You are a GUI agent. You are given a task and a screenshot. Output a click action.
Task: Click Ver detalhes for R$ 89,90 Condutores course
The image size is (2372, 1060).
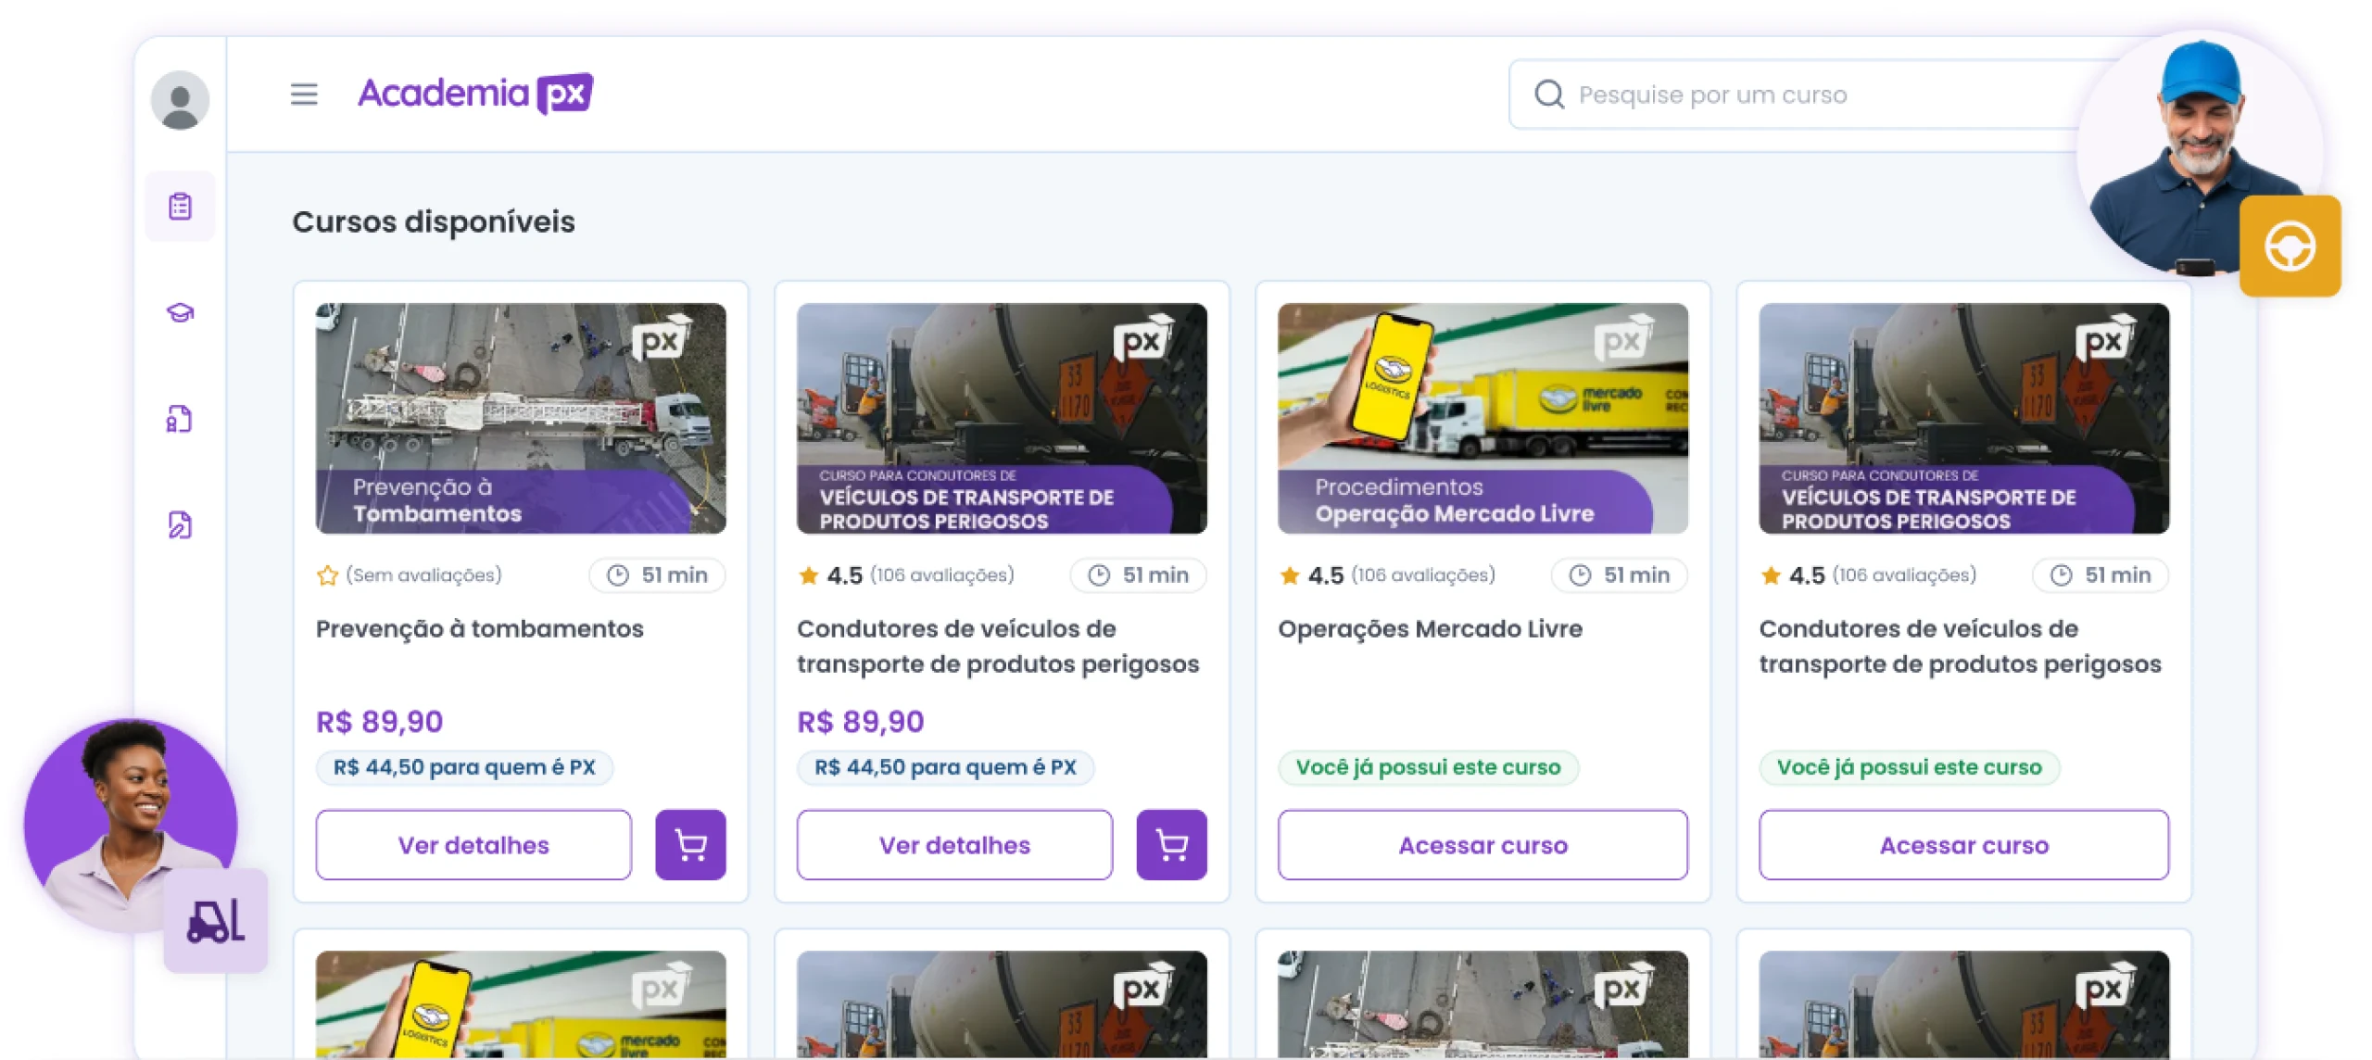[x=954, y=845]
